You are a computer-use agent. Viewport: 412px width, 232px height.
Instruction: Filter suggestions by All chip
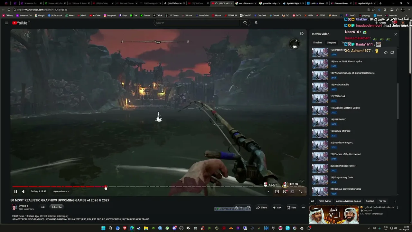click(x=312, y=201)
